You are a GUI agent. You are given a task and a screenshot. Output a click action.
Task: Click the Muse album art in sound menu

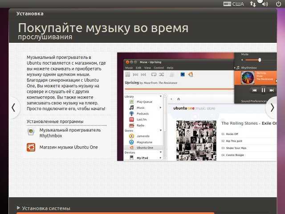click(x=248, y=78)
